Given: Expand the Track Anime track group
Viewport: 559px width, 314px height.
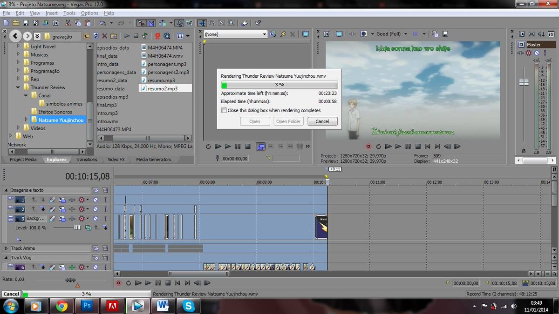Looking at the screenshot, I should (6, 248).
